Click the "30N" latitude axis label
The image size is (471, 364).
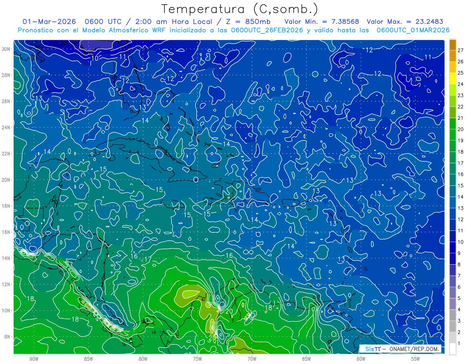click(x=6, y=49)
